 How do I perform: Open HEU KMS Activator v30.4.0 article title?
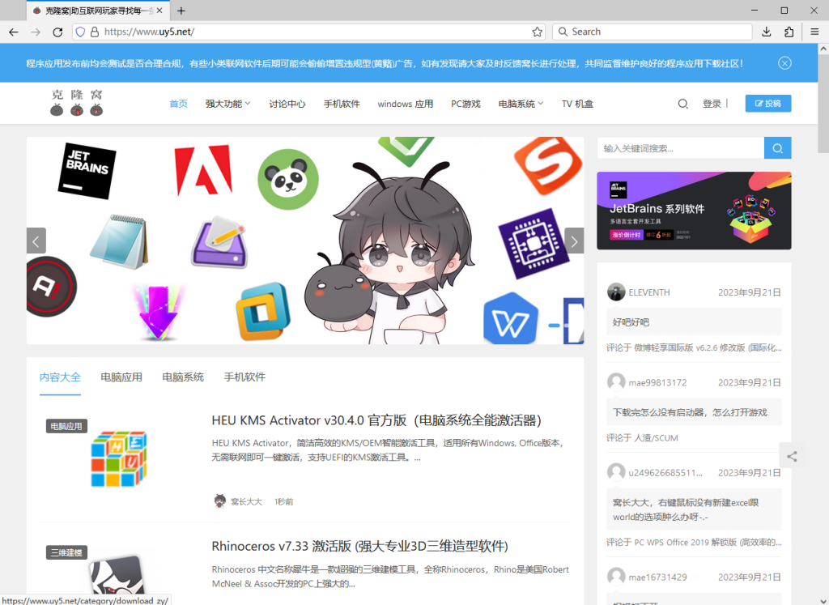point(376,420)
